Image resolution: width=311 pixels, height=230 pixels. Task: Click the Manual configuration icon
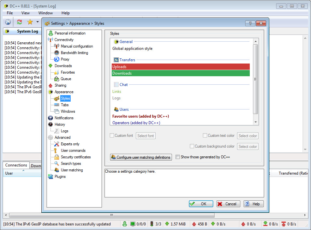57,46
